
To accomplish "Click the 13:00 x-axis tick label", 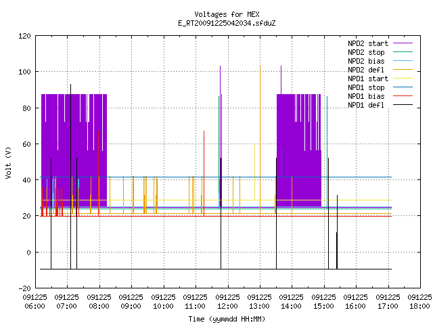I will [259, 306].
